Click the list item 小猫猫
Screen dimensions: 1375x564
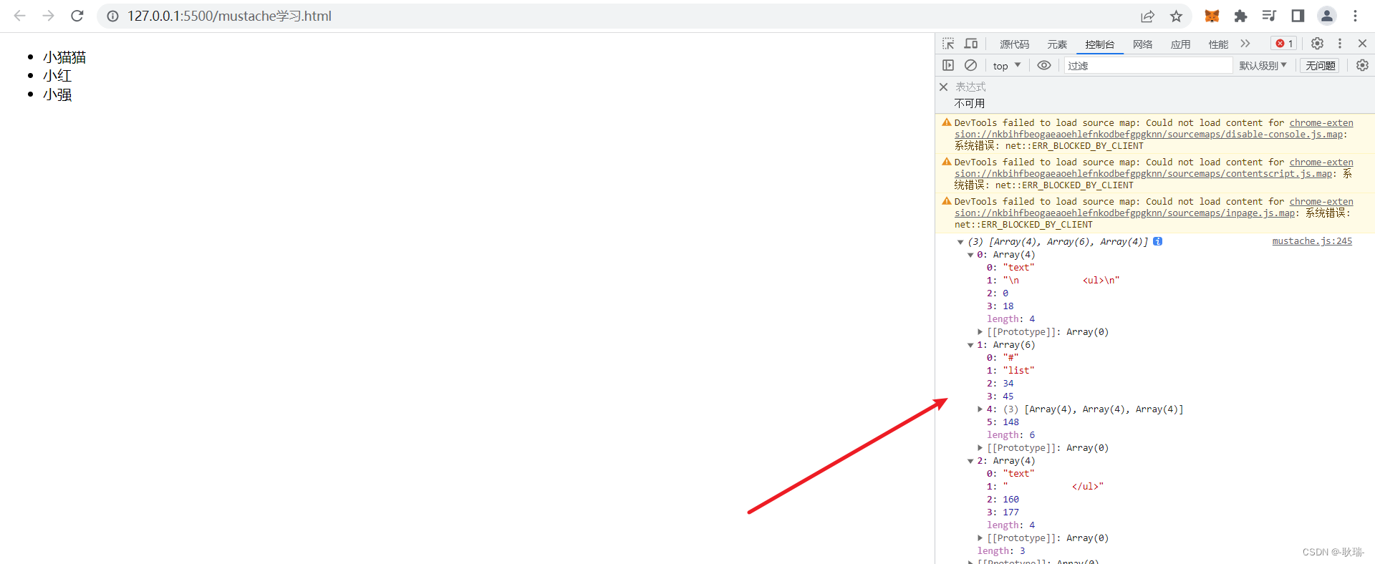(64, 57)
